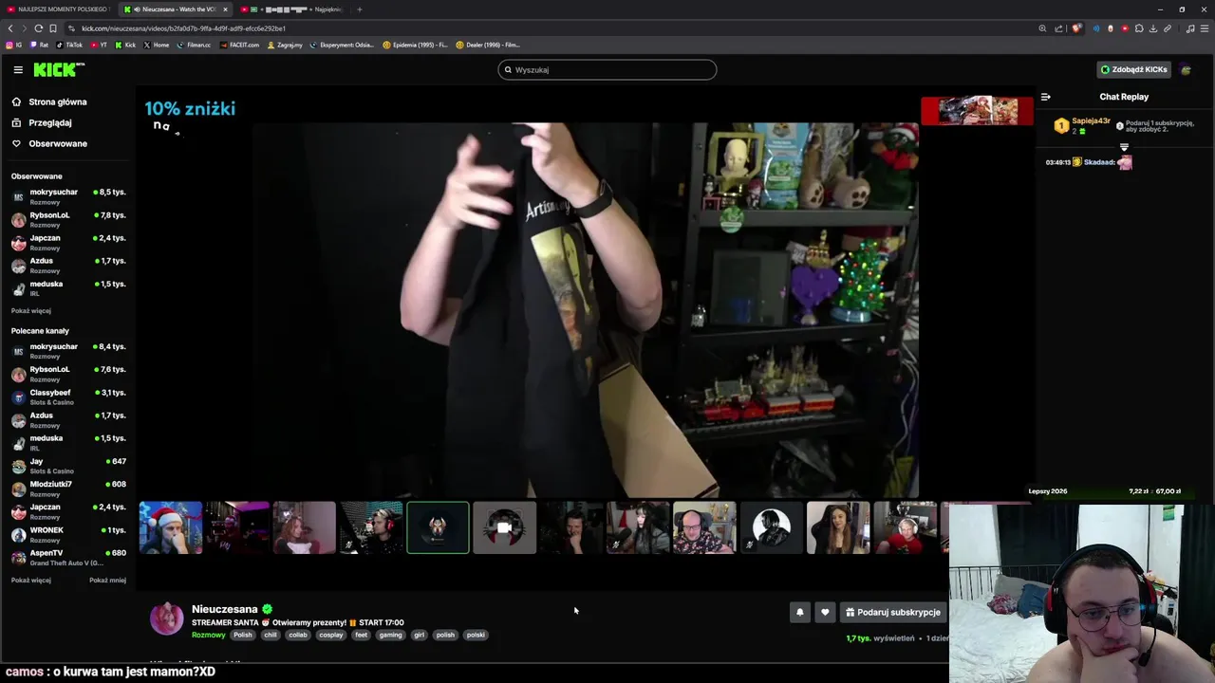Open browser downloads icon

[1153, 28]
